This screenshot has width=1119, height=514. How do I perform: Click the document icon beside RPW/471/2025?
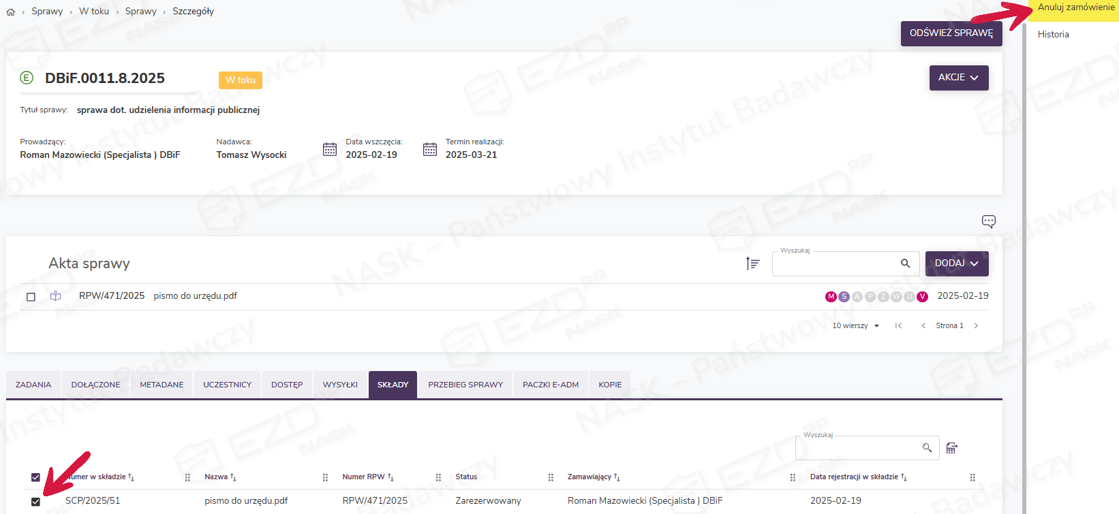(56, 296)
